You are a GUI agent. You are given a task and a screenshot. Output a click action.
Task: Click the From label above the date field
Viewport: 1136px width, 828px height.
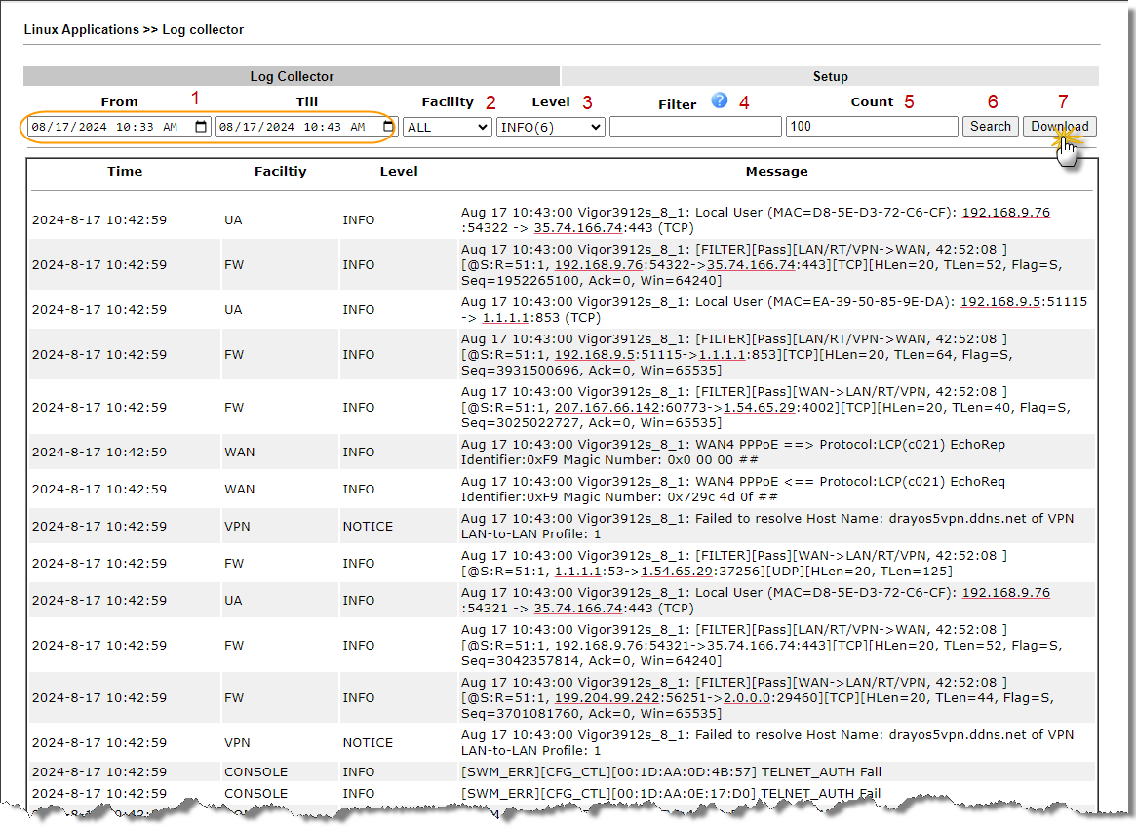[119, 102]
